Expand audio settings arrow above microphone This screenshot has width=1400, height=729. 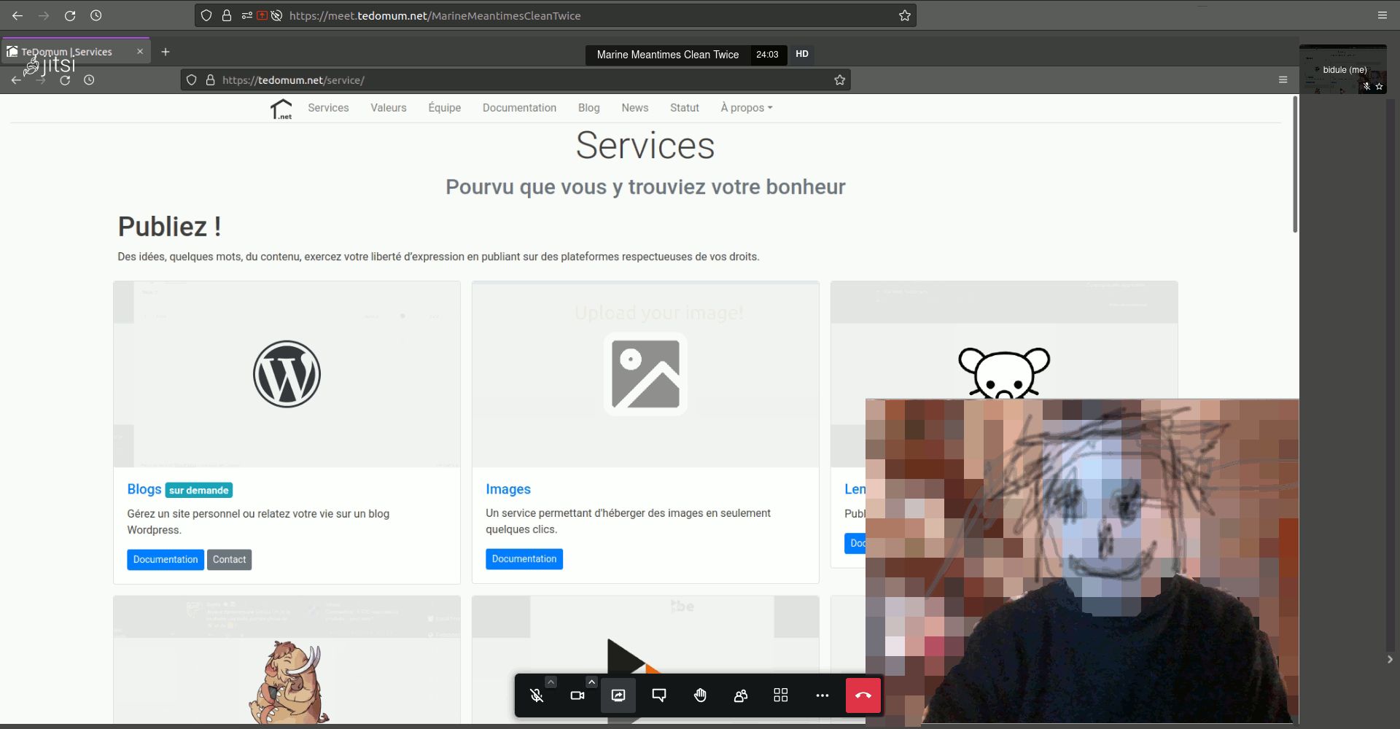[x=551, y=682]
